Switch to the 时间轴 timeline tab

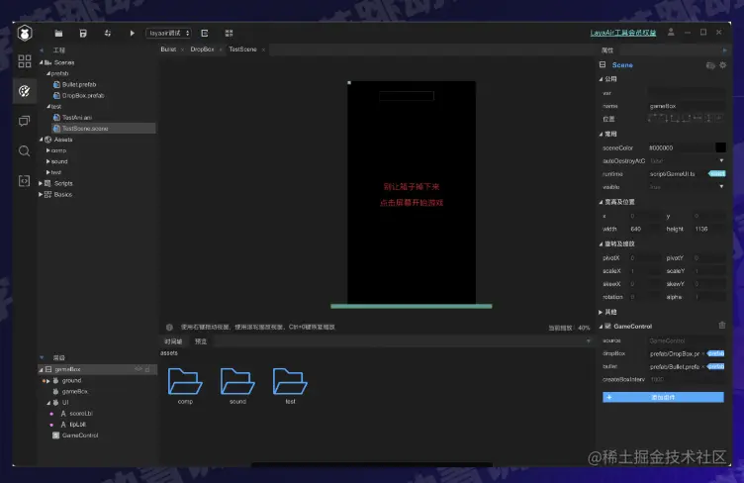173,341
